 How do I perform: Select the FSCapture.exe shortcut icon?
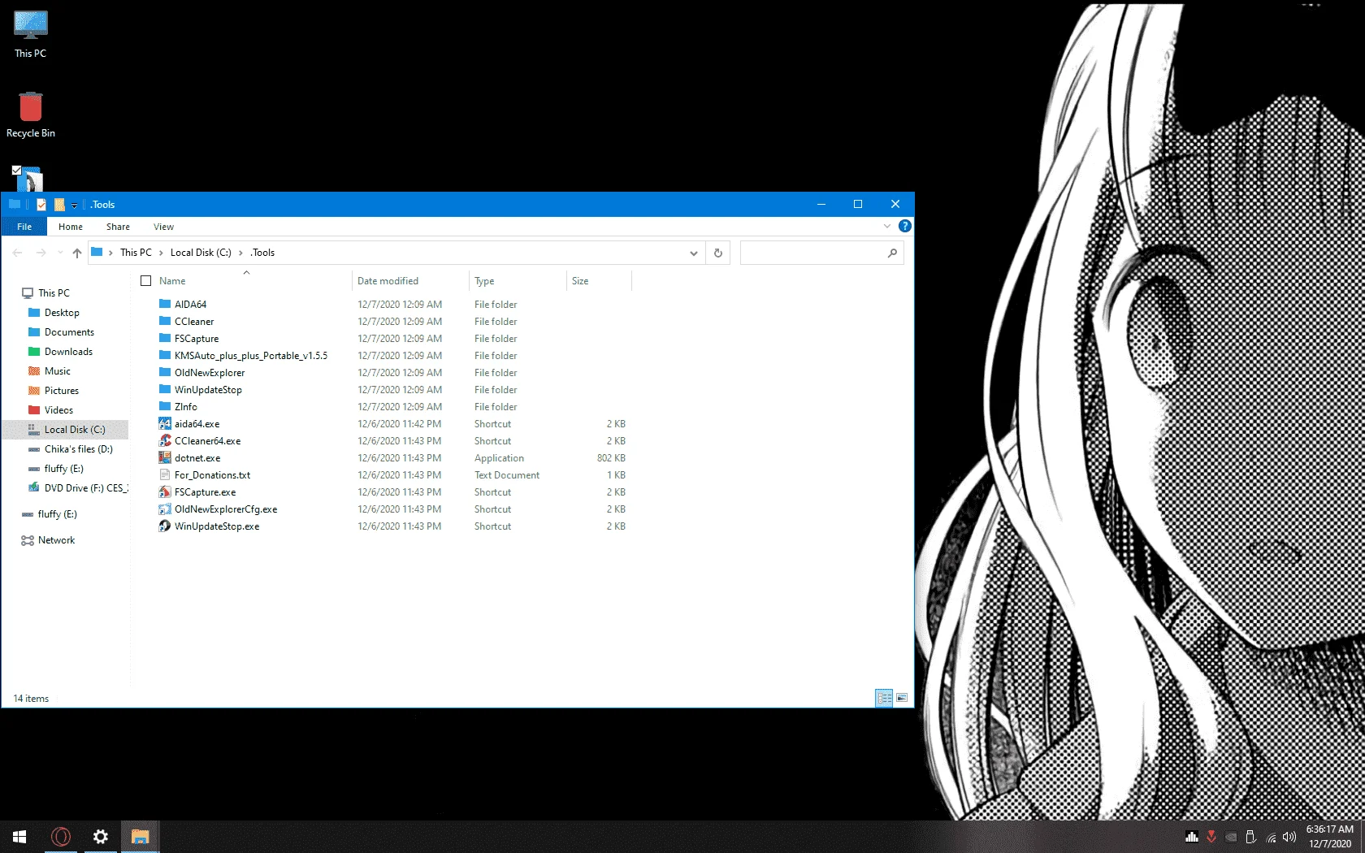point(165,492)
